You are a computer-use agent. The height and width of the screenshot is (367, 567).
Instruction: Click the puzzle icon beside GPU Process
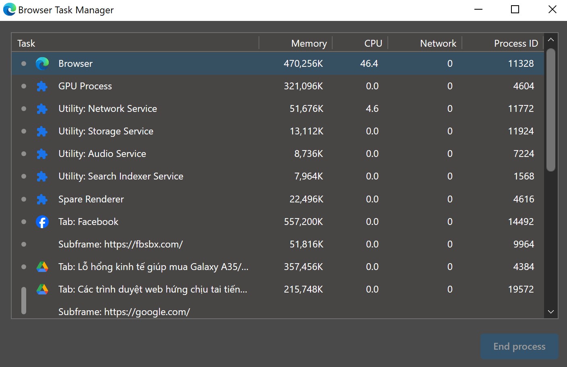[x=42, y=86]
